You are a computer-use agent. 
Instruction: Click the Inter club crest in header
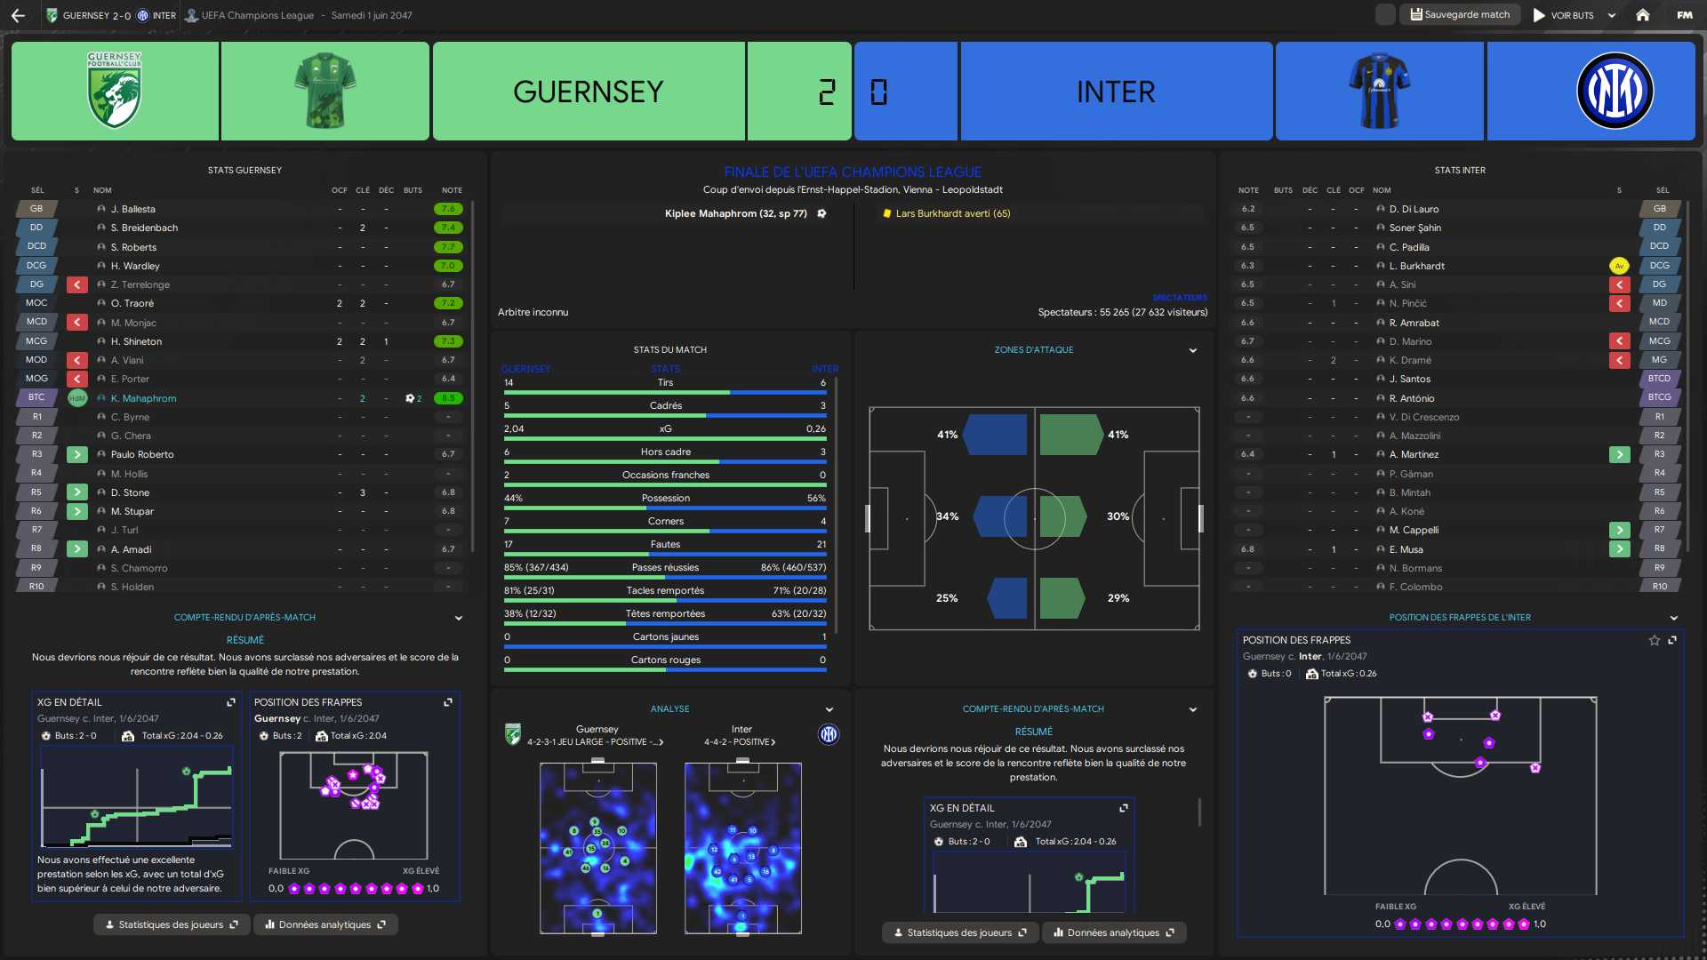tap(1615, 92)
